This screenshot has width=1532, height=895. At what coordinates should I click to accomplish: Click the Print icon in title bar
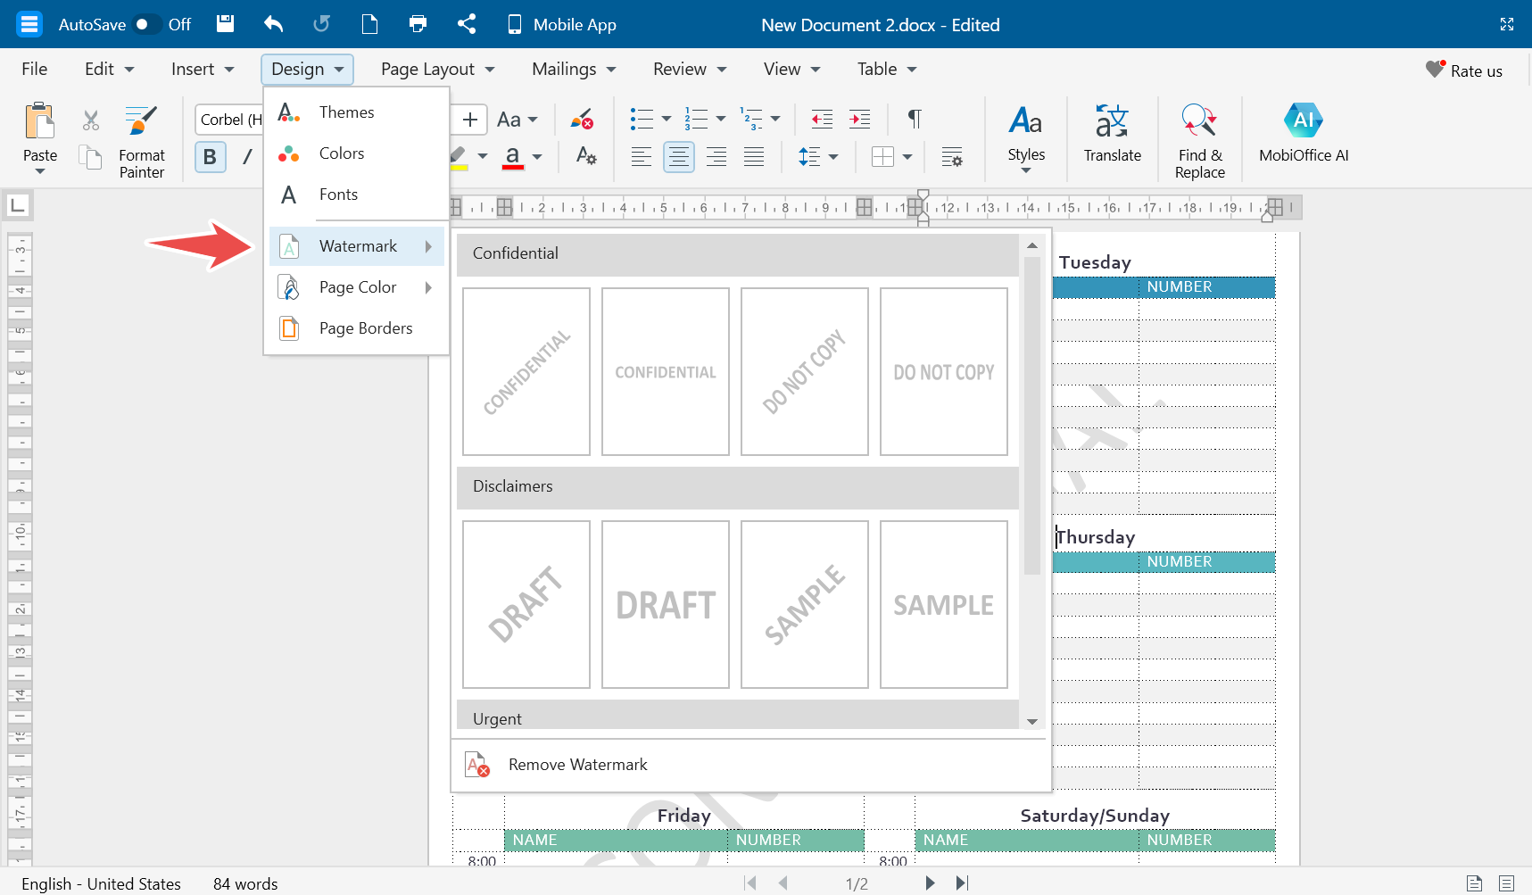pos(418,24)
